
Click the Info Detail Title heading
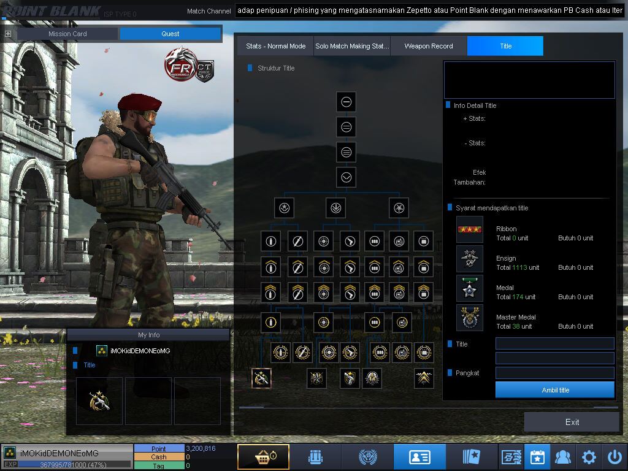[x=475, y=105]
